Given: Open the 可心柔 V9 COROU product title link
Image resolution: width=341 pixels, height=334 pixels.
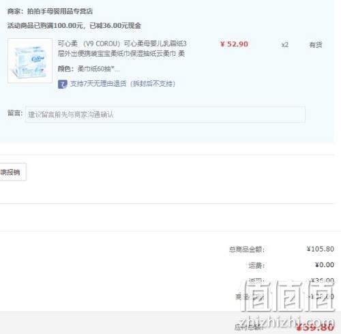Looking at the screenshot, I should coord(122,48).
